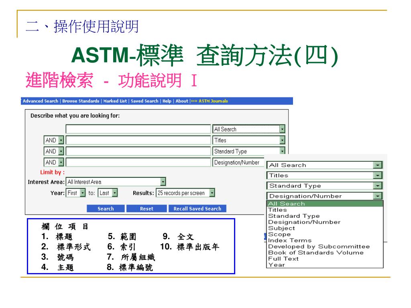Open the first AND operator dropdown
Viewport: 411px width, 308px height.
coord(54,140)
